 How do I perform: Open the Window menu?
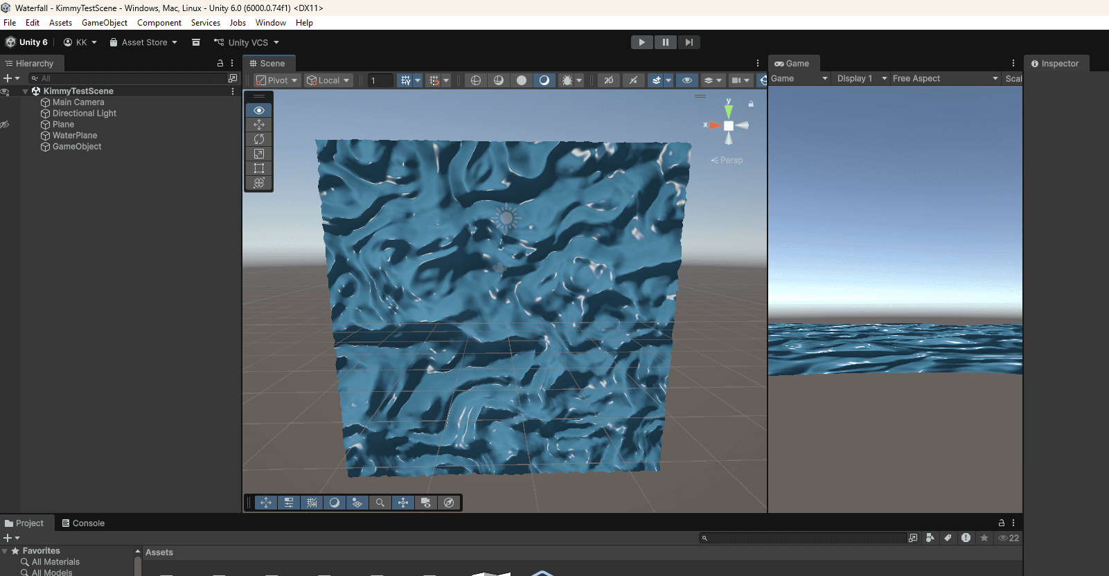[271, 23]
